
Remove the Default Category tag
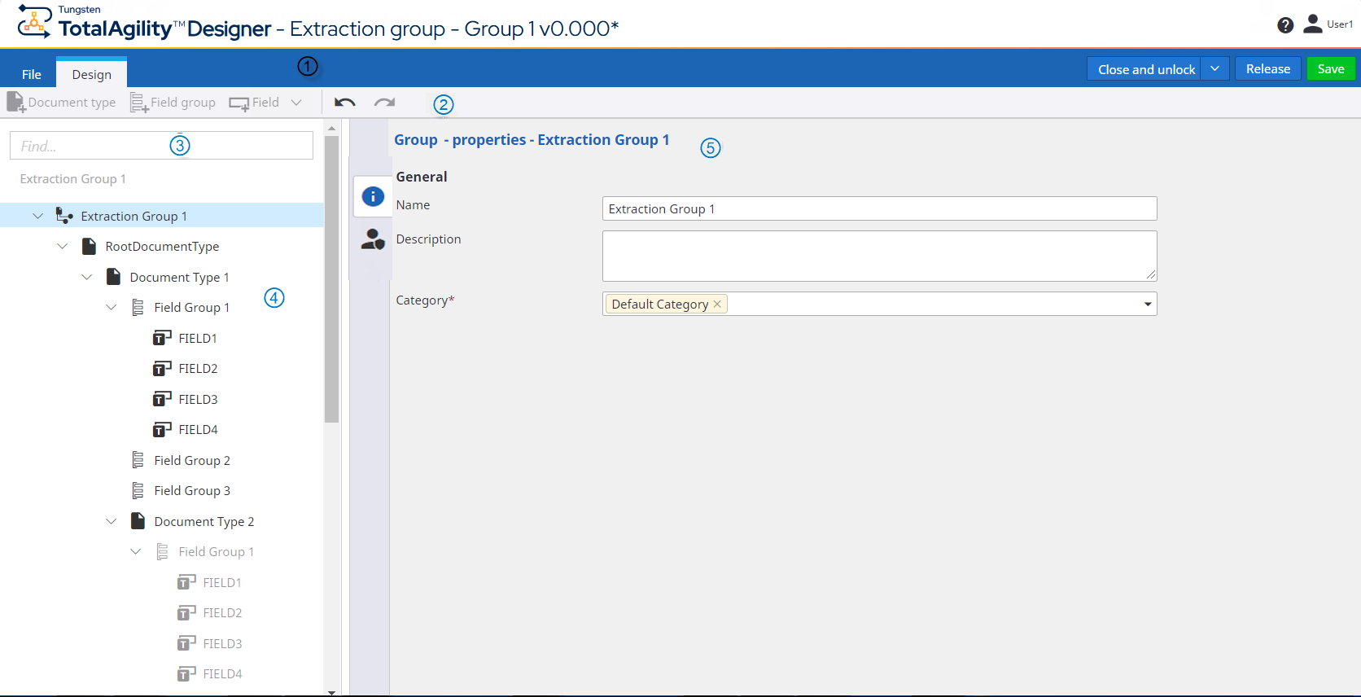(717, 304)
